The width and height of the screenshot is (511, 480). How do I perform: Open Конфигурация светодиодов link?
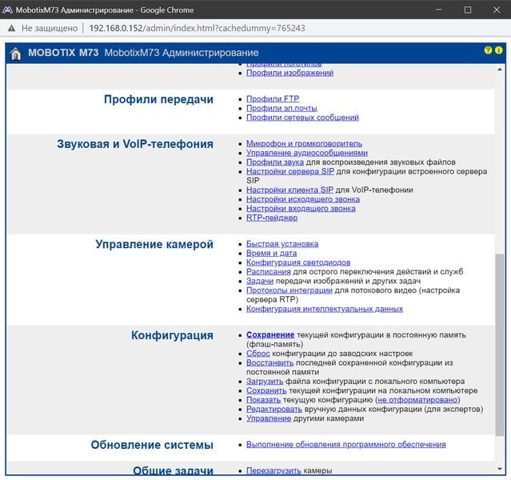pos(298,262)
